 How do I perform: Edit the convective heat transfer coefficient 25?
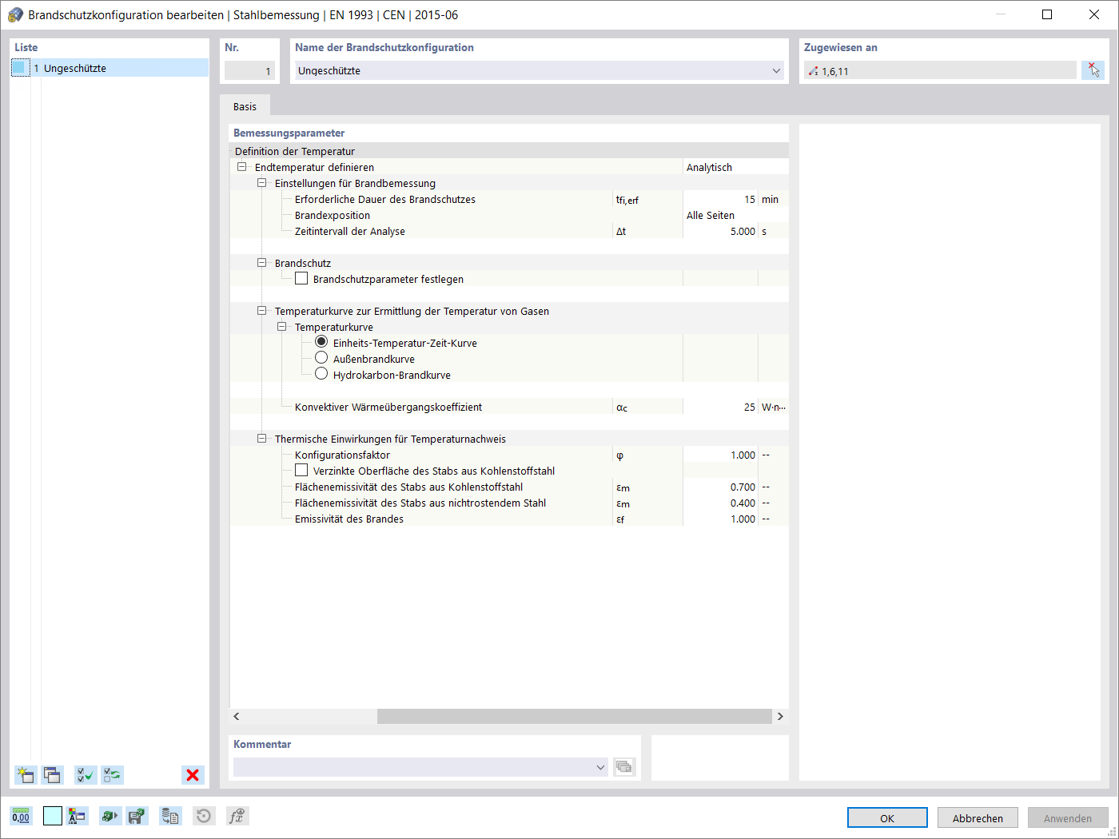click(x=720, y=407)
